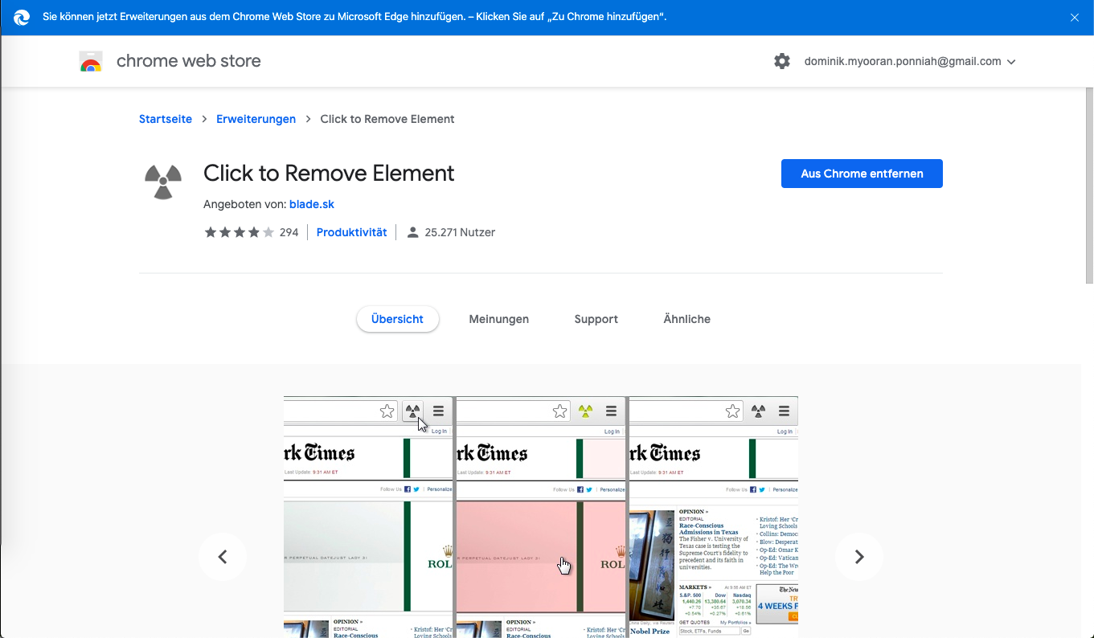Open settings via the gear icon

coord(782,61)
